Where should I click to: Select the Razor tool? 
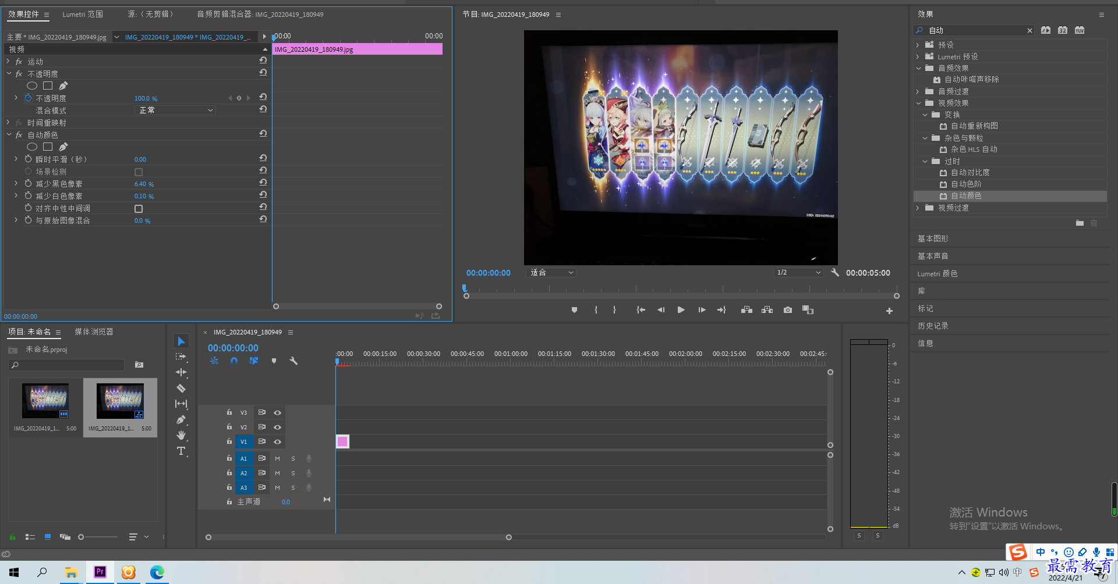(181, 388)
